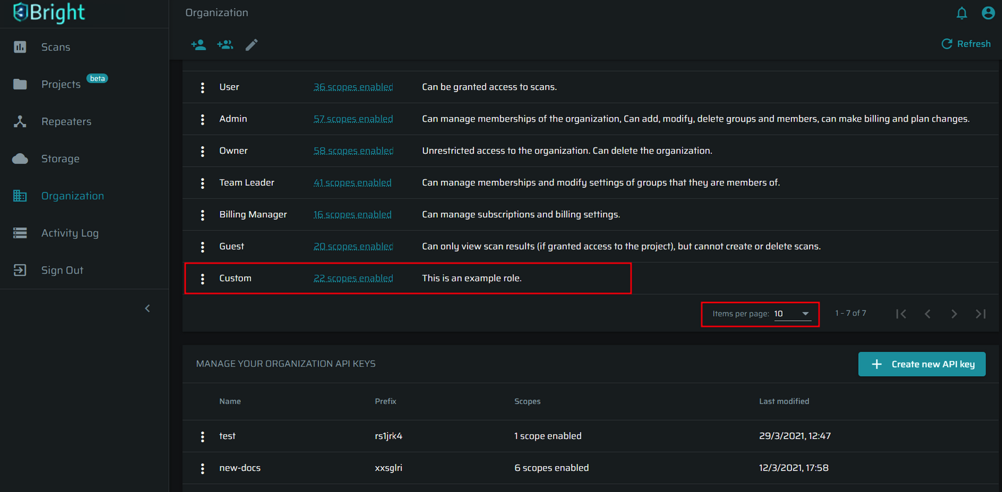Open the 20 scopes enabled link

[353, 246]
